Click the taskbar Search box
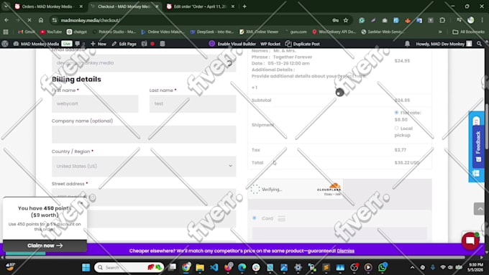The image size is (489, 275). [129, 267]
